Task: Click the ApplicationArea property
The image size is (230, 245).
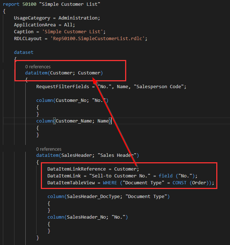Action: point(35,25)
